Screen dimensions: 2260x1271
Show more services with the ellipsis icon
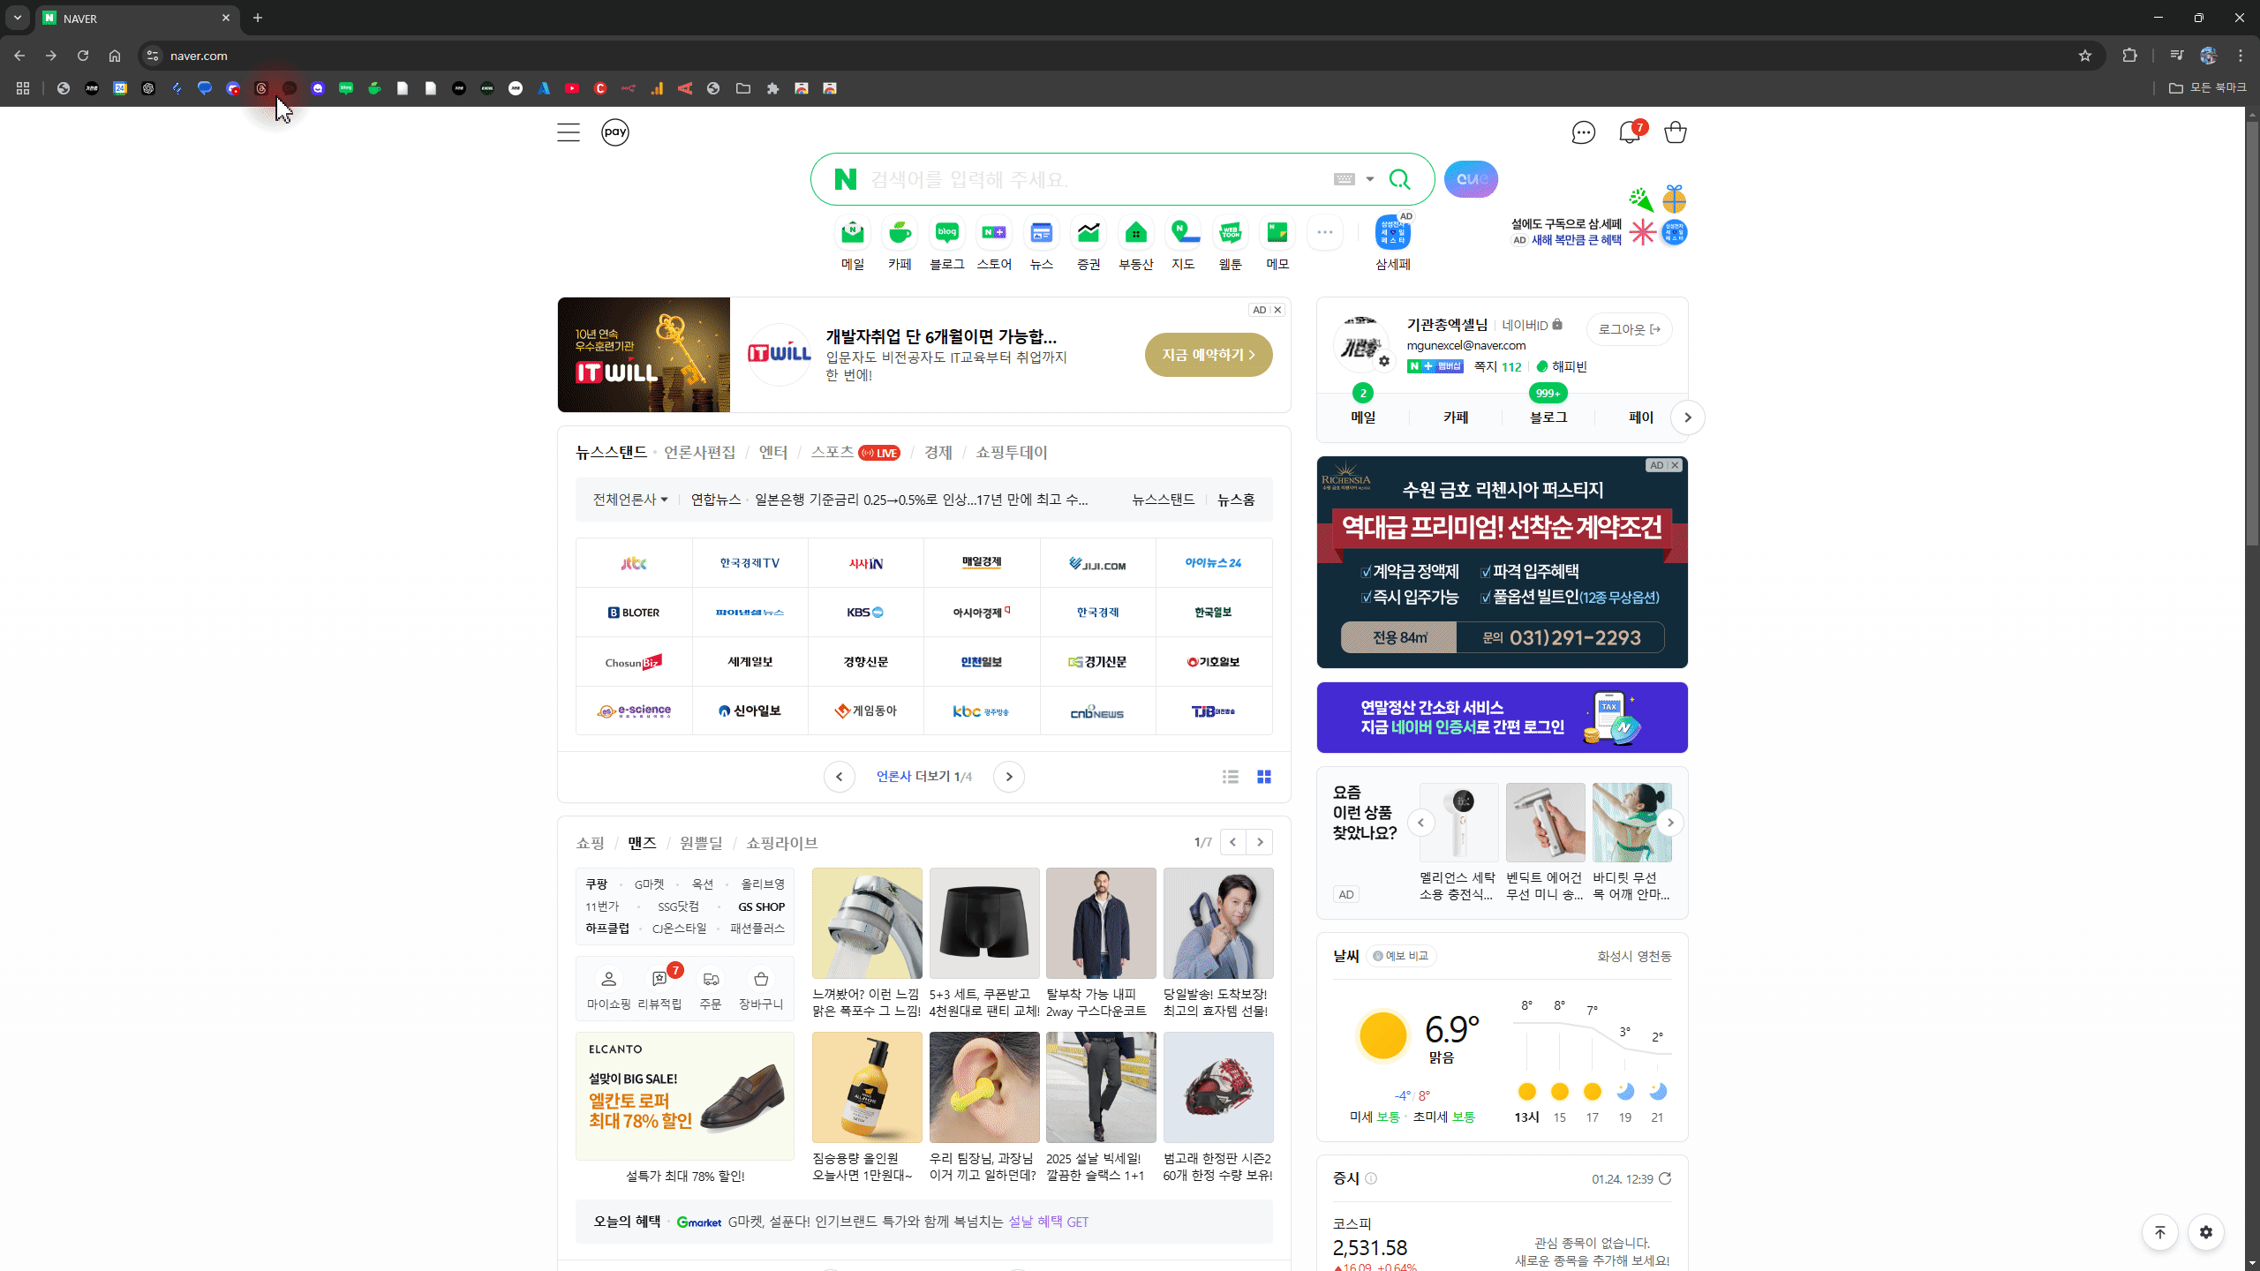pyautogui.click(x=1325, y=232)
